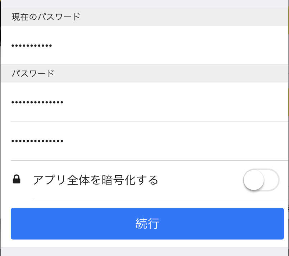Click the アプリ全体を暗号化する label text

point(96,180)
